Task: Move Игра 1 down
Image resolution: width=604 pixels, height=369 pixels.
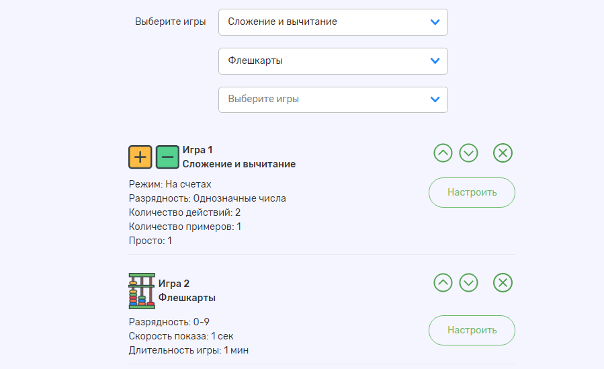Action: click(468, 153)
